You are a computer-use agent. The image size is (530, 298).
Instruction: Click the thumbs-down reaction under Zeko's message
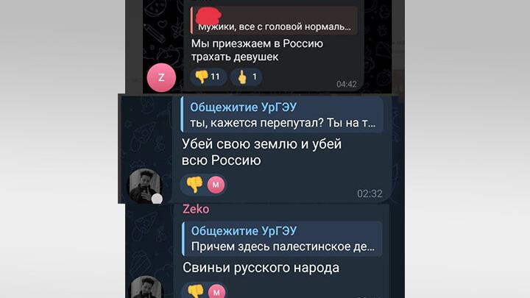pyautogui.click(x=195, y=291)
